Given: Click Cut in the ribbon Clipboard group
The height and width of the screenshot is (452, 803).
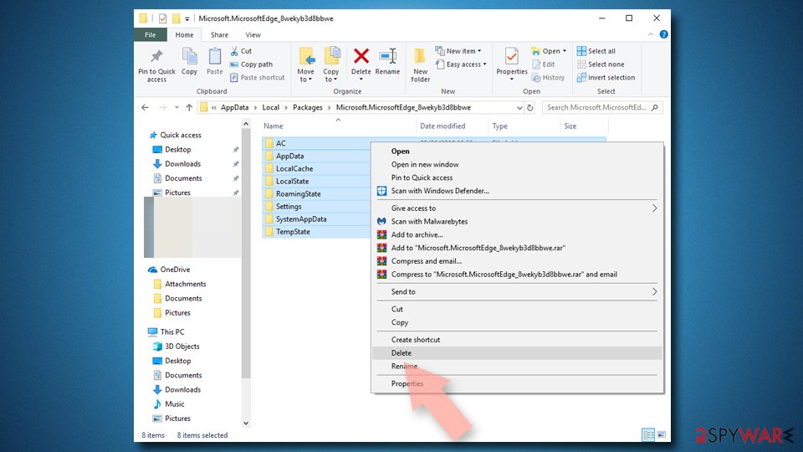Looking at the screenshot, I should tap(241, 51).
